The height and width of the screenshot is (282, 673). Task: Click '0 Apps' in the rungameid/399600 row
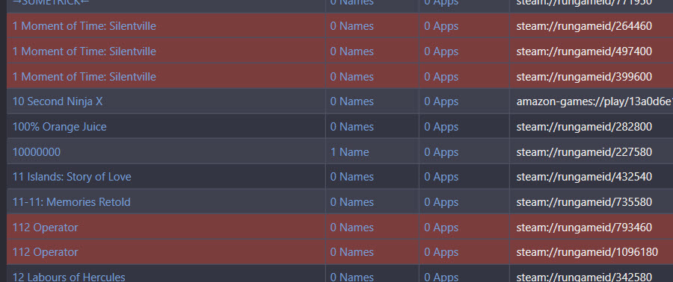(441, 77)
